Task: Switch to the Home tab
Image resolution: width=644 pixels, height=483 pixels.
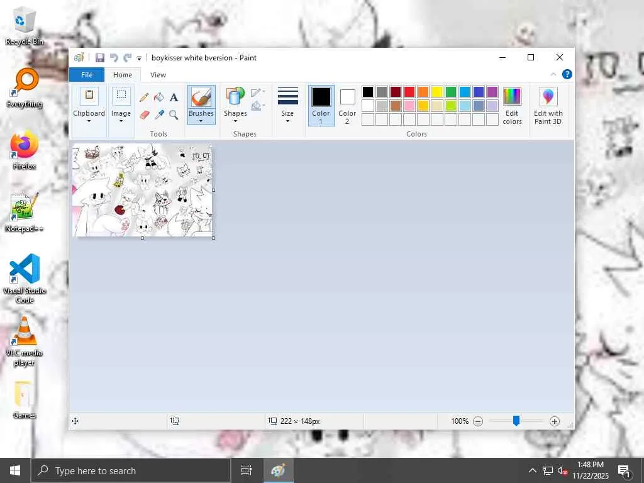Action: tap(123, 75)
